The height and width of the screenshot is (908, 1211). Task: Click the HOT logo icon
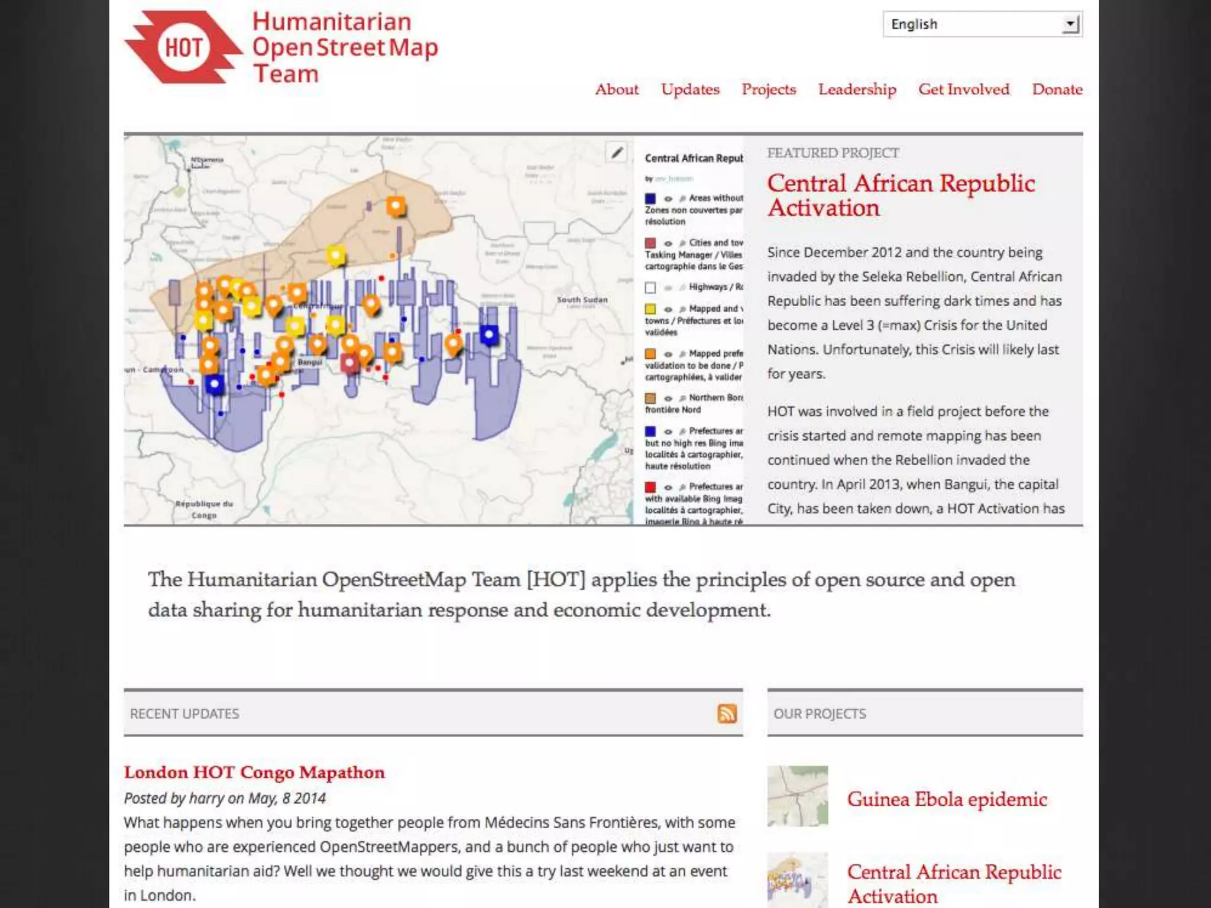183,47
